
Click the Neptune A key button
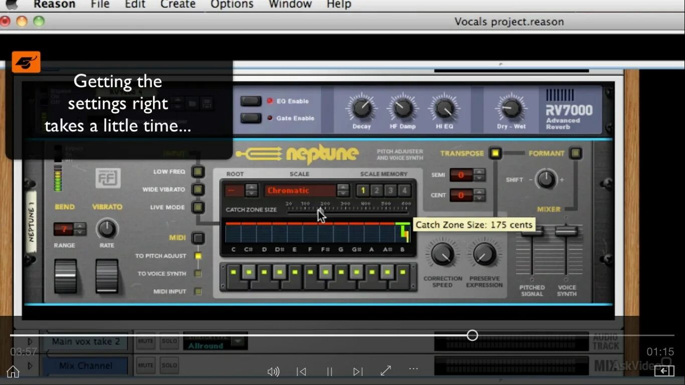click(372, 277)
